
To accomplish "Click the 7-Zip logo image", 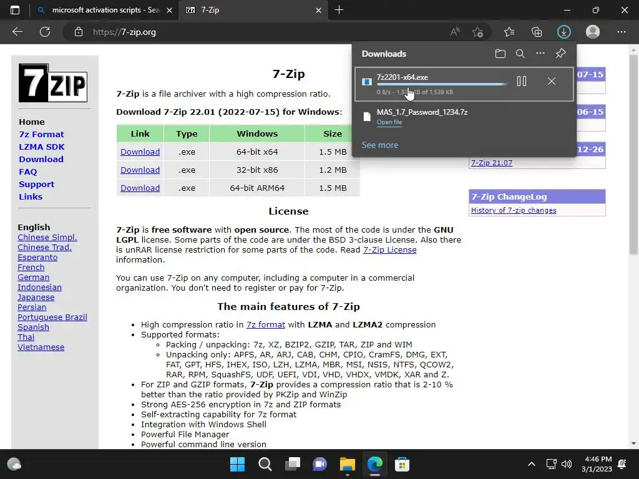I will tap(53, 83).
